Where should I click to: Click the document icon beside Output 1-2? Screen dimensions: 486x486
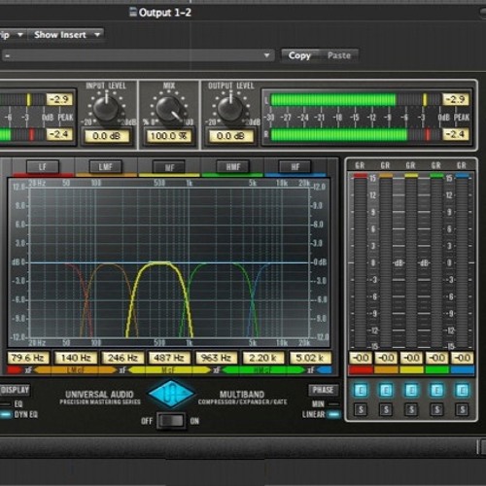point(133,12)
